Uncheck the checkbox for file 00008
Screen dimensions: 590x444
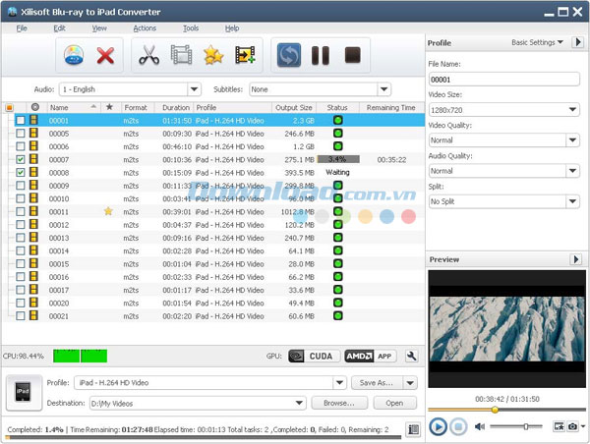tap(21, 172)
